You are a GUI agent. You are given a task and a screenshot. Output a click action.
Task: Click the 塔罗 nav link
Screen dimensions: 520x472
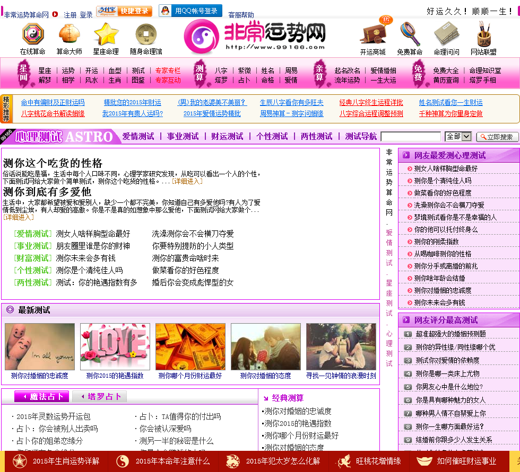click(x=221, y=80)
